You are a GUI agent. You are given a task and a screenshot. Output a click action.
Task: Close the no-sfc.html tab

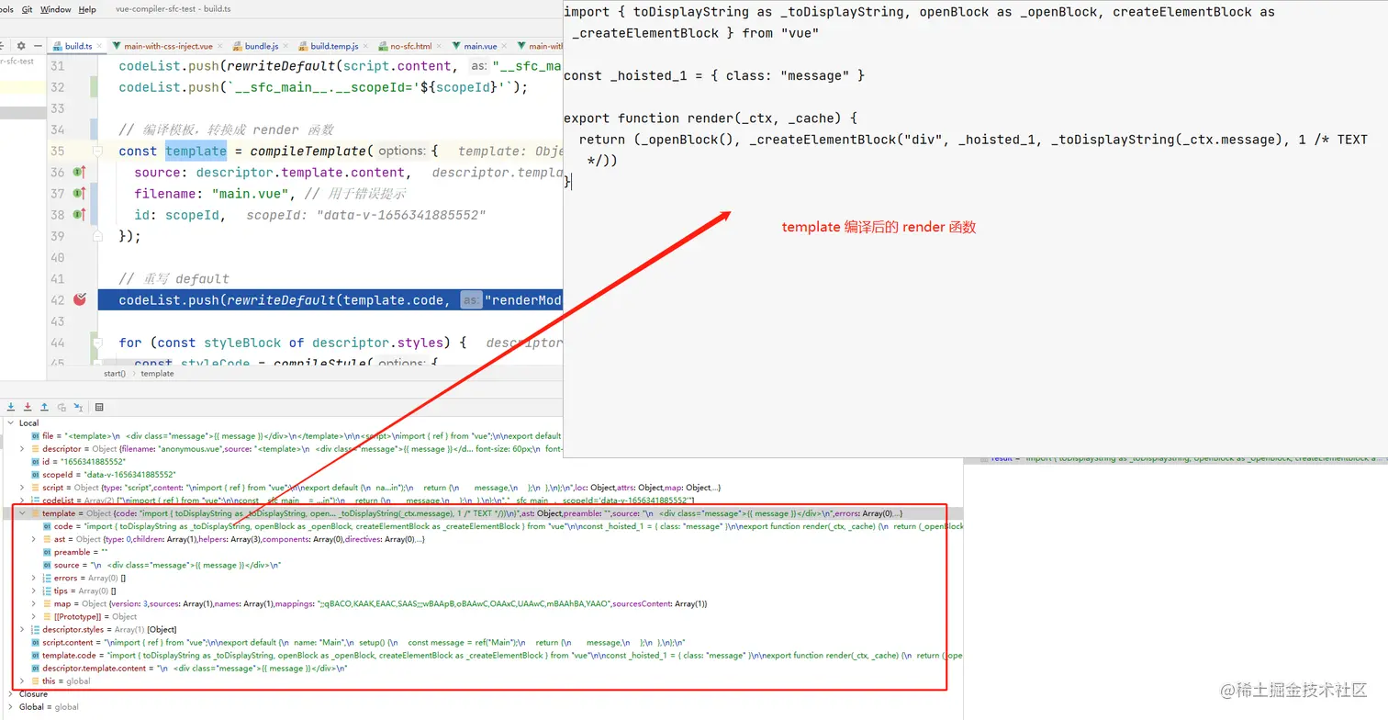pyautogui.click(x=439, y=46)
